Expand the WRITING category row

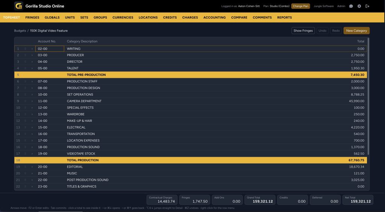(32, 48)
